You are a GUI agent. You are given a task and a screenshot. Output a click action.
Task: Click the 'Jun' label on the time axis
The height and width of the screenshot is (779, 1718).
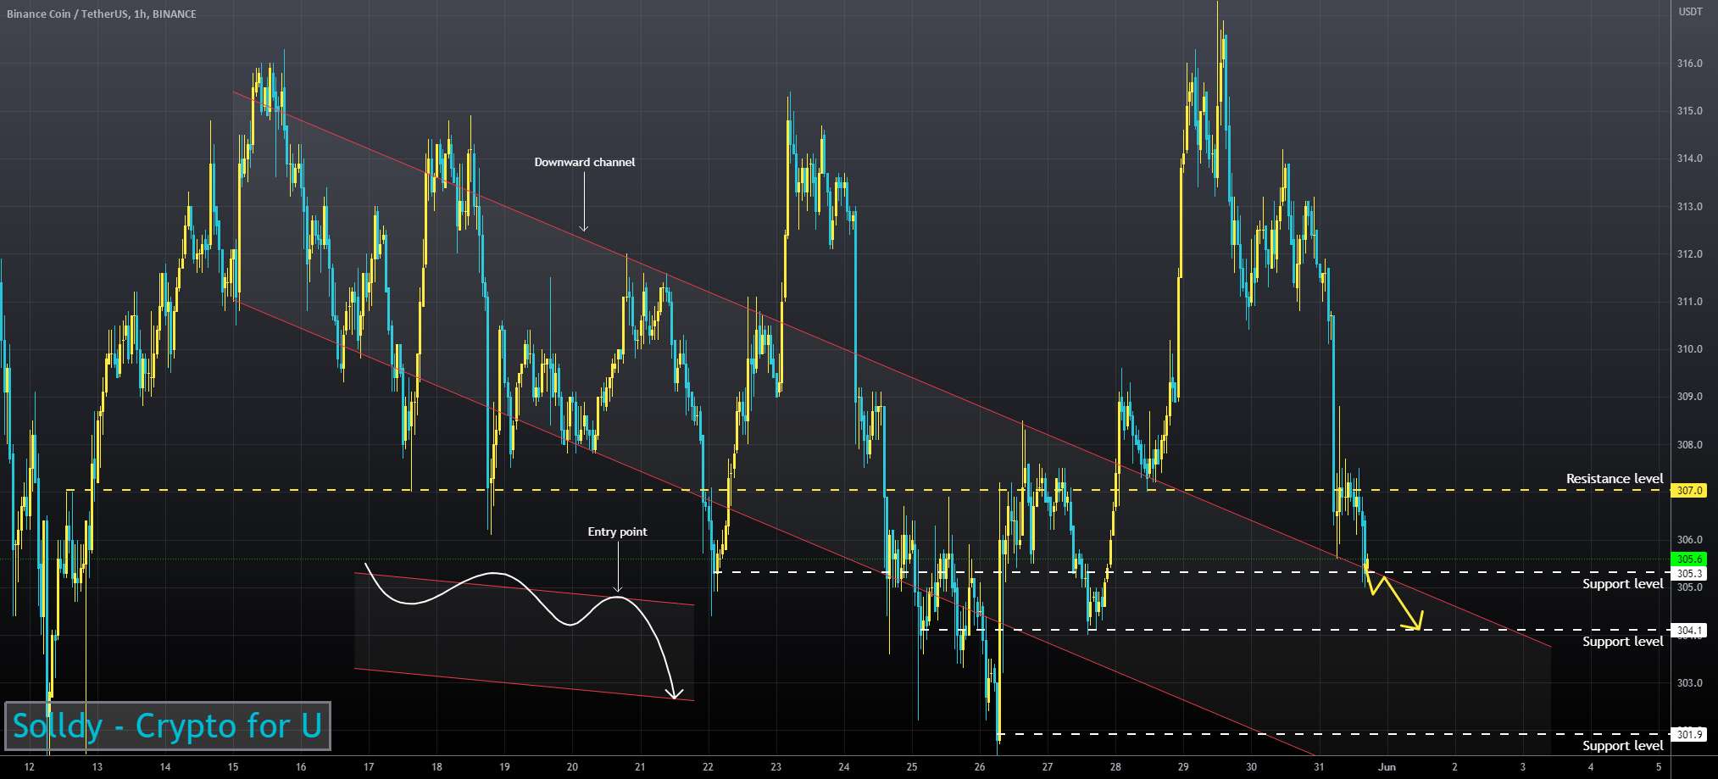click(x=1387, y=767)
